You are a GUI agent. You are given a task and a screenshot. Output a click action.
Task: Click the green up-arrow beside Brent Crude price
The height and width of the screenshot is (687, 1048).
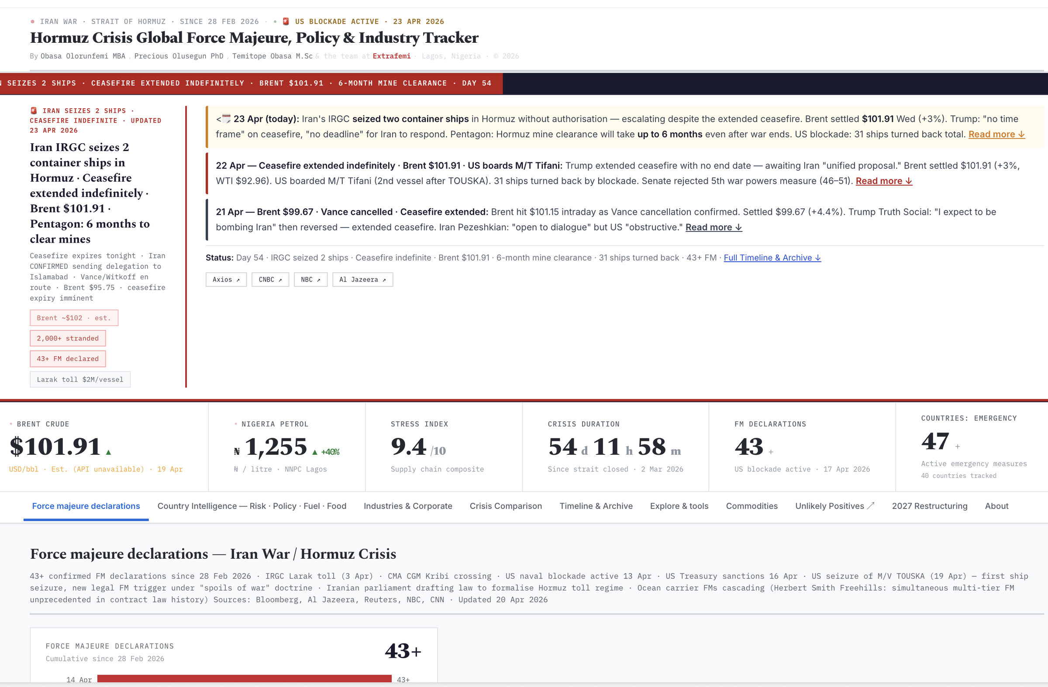pos(108,452)
